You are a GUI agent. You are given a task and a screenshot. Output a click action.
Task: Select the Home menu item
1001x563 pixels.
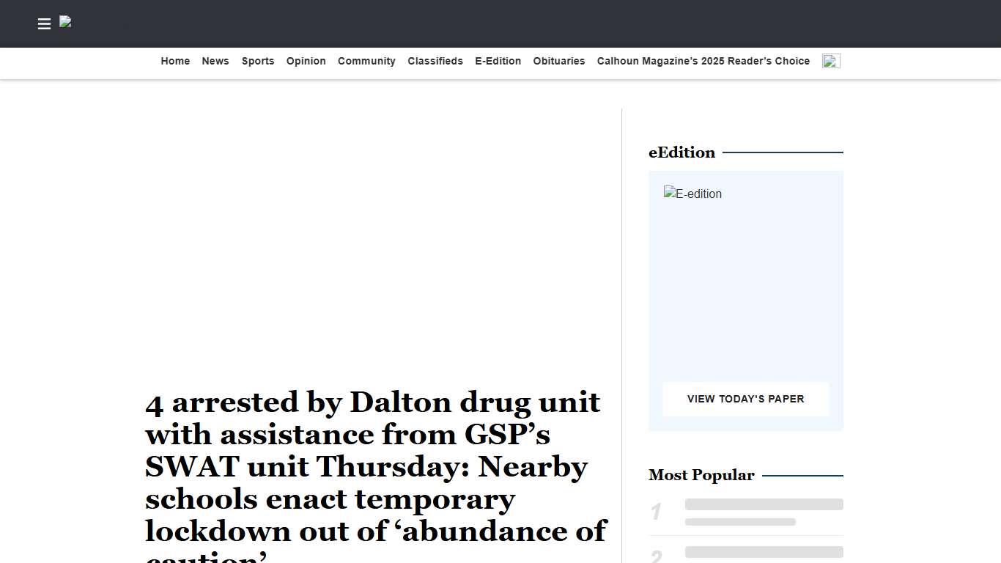[x=175, y=61]
